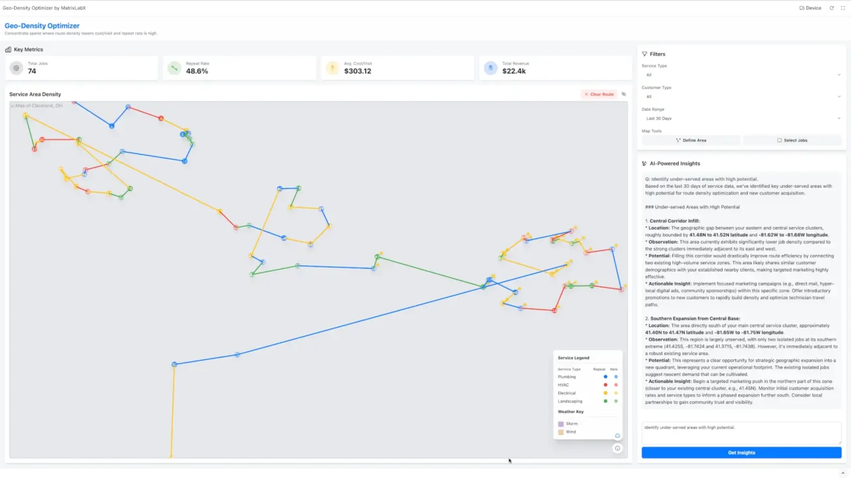851x478 pixels.
Task: Expand the Customer Type dropdown
Action: coord(741,97)
